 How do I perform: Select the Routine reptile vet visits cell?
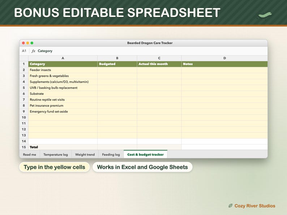point(63,100)
